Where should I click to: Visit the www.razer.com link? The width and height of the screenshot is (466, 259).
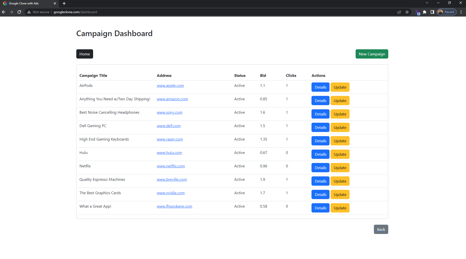[170, 139]
